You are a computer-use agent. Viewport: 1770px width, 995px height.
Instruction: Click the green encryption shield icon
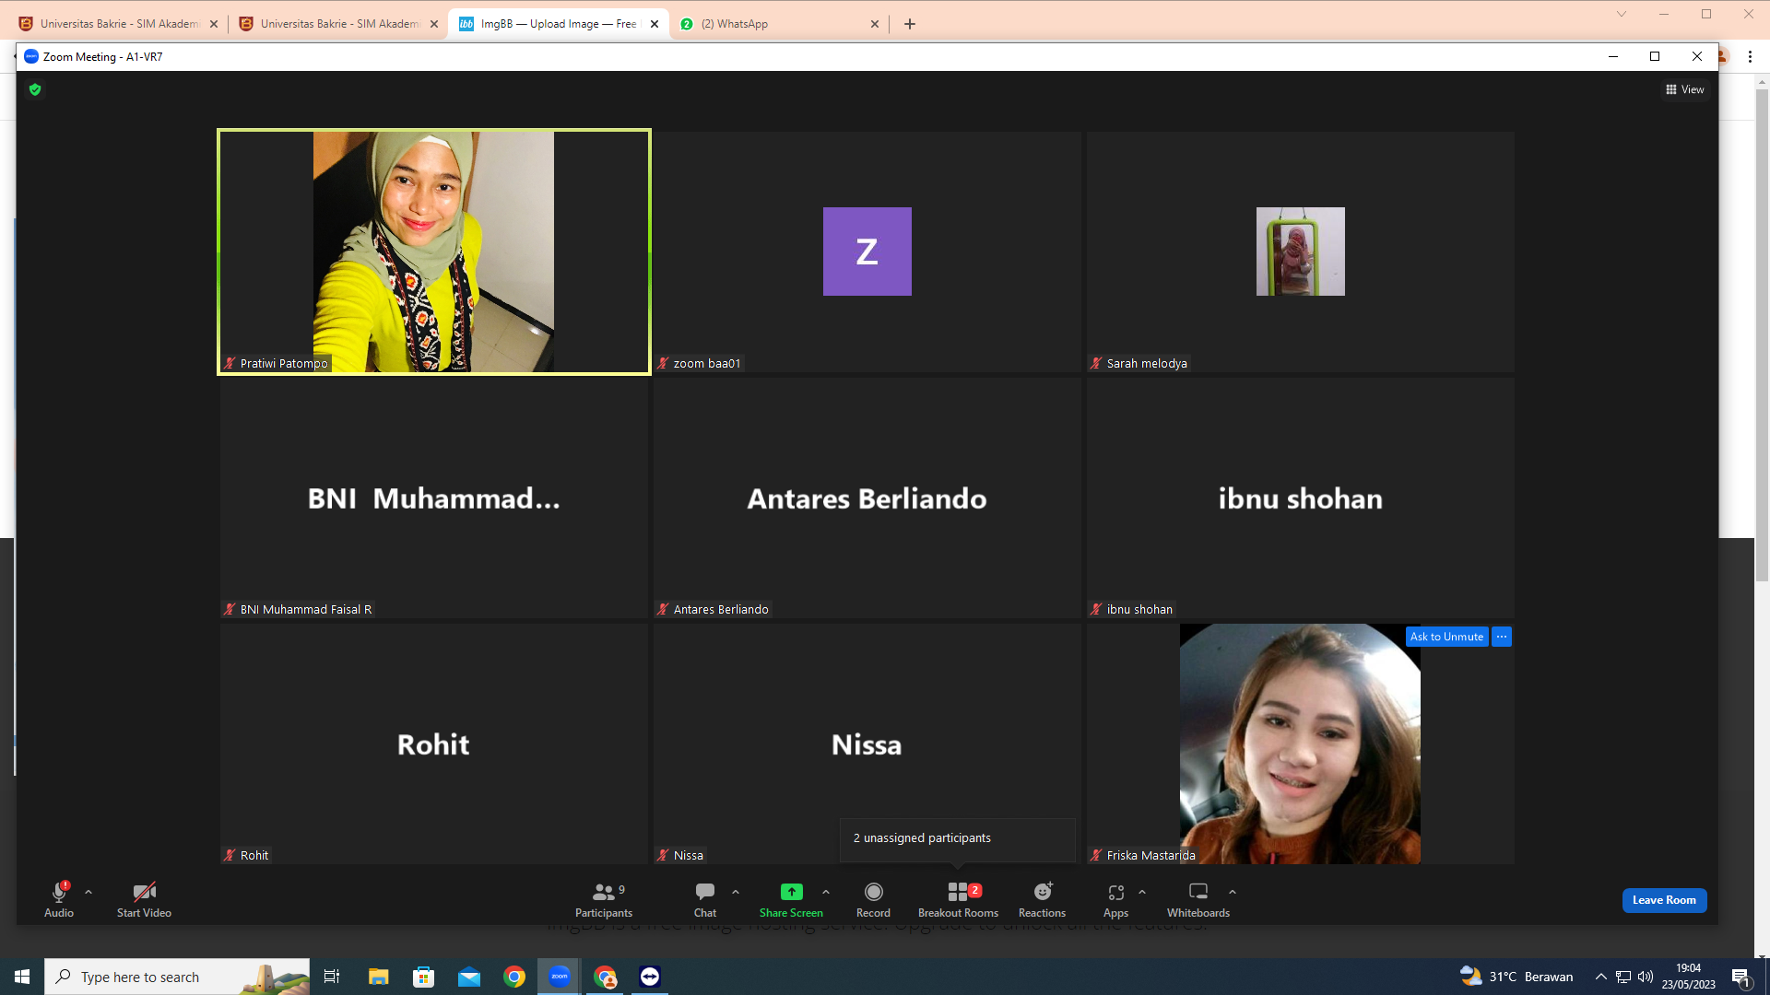pos(35,89)
